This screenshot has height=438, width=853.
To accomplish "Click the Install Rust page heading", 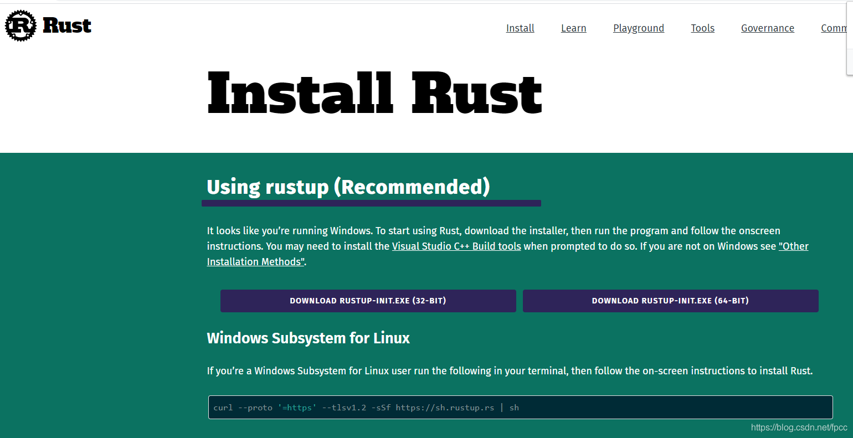I will tap(374, 93).
